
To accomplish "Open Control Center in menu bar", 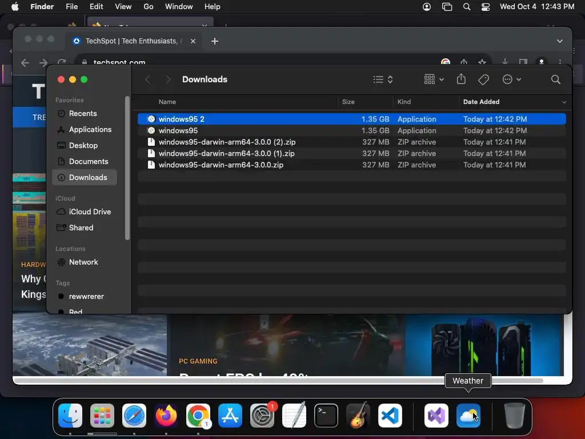I will pyautogui.click(x=486, y=7).
